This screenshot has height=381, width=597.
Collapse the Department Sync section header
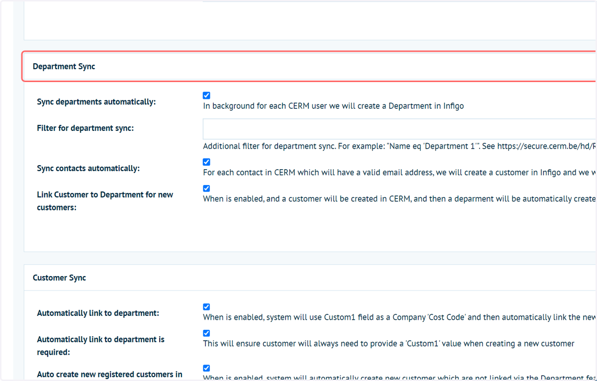[x=309, y=67]
